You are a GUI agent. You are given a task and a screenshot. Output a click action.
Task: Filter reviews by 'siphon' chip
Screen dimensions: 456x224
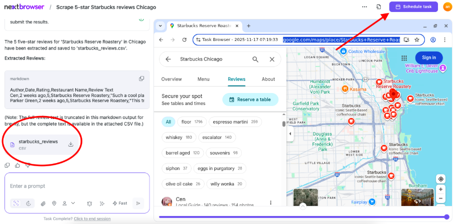177,168
